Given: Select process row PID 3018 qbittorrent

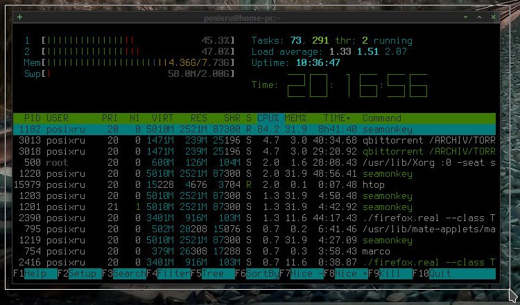Looking at the screenshot, I should tap(254, 152).
